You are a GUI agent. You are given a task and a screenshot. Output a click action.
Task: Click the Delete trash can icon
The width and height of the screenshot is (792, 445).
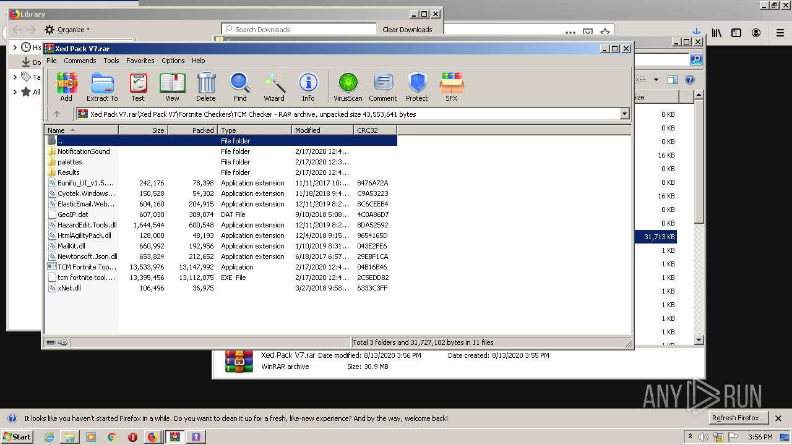click(x=206, y=87)
